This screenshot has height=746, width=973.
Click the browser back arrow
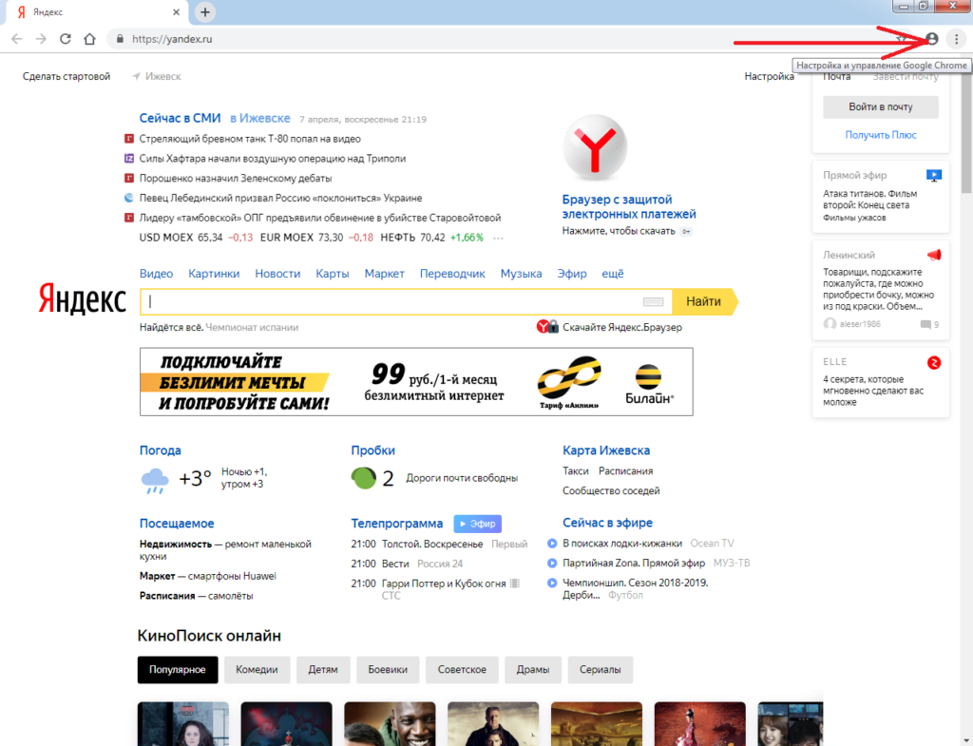pyautogui.click(x=17, y=39)
